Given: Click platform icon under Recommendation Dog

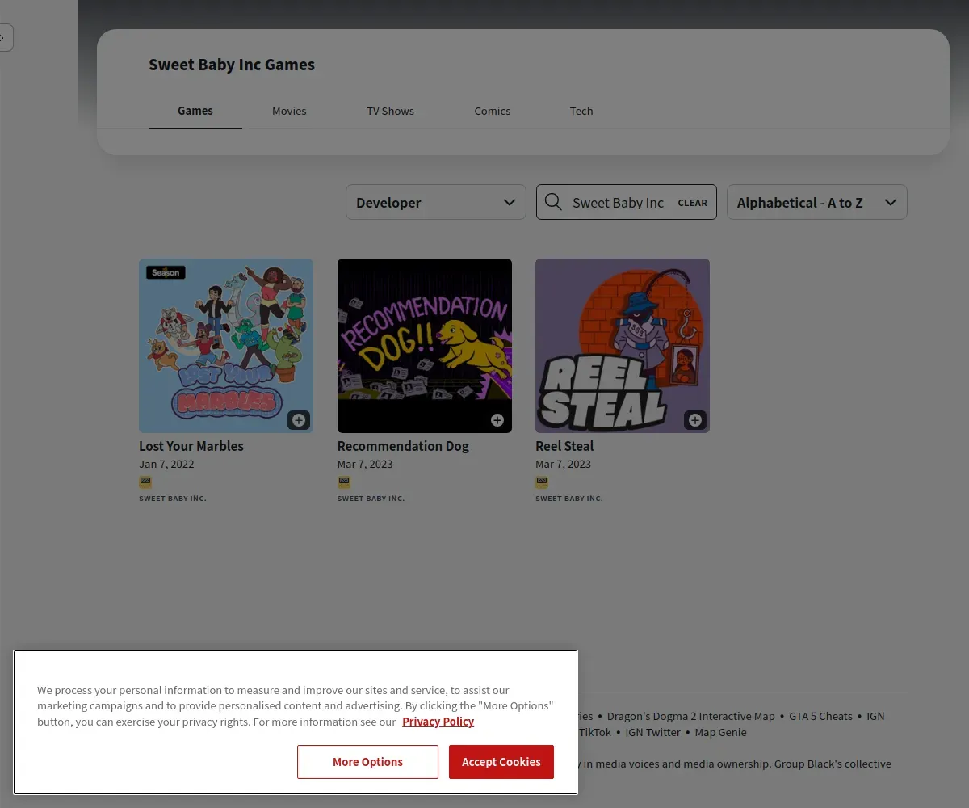Looking at the screenshot, I should 344,482.
